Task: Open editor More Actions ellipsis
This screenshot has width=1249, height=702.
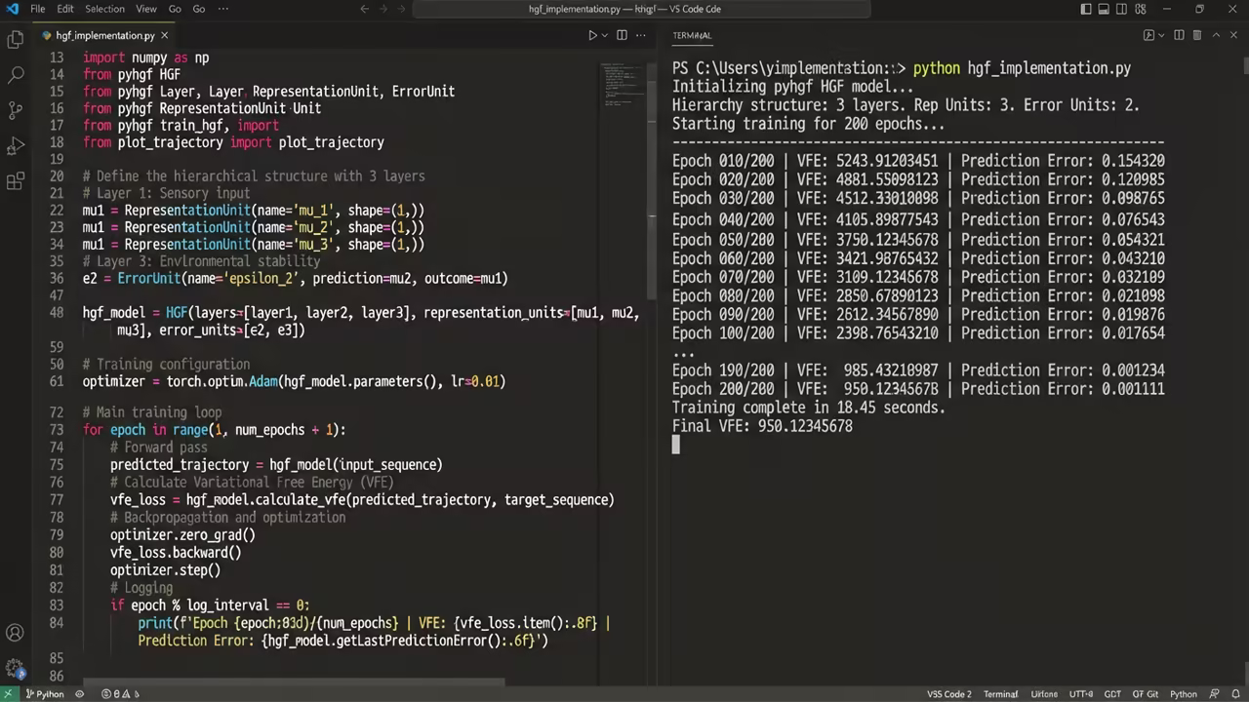Action: pyautogui.click(x=641, y=35)
